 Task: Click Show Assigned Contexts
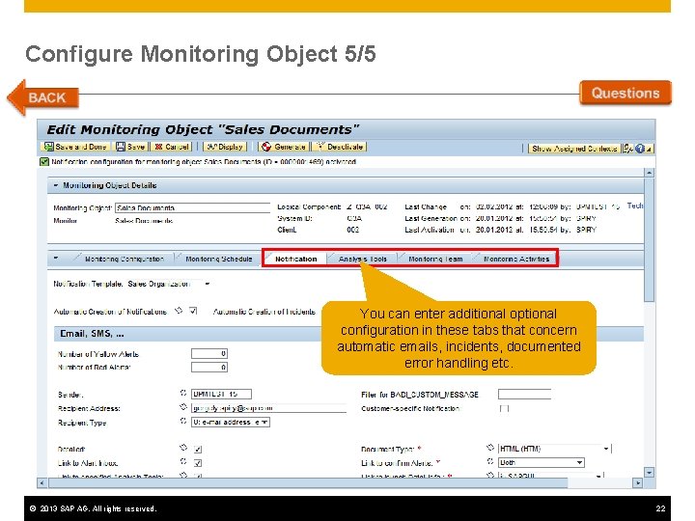tap(574, 149)
